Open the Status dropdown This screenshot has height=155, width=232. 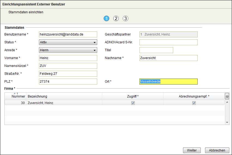[x=68, y=42]
